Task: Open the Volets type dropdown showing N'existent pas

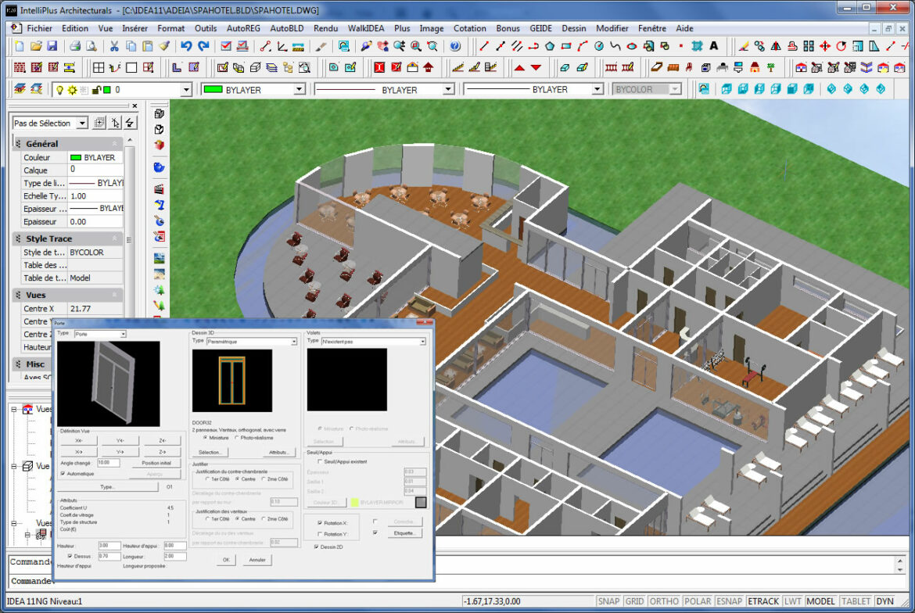Action: (x=423, y=341)
